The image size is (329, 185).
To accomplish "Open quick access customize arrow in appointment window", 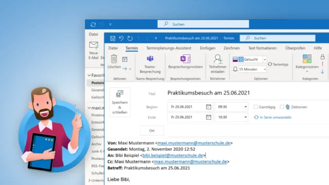I will tap(156, 38).
